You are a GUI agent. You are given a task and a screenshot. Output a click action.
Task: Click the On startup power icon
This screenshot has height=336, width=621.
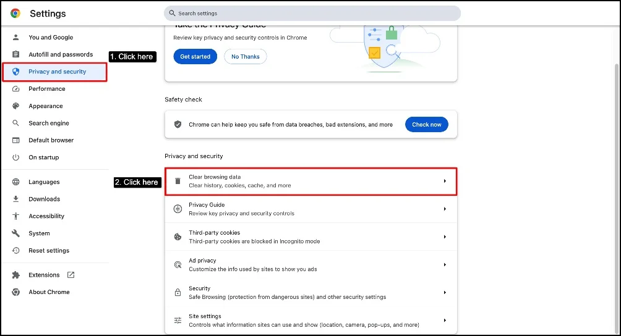point(16,157)
